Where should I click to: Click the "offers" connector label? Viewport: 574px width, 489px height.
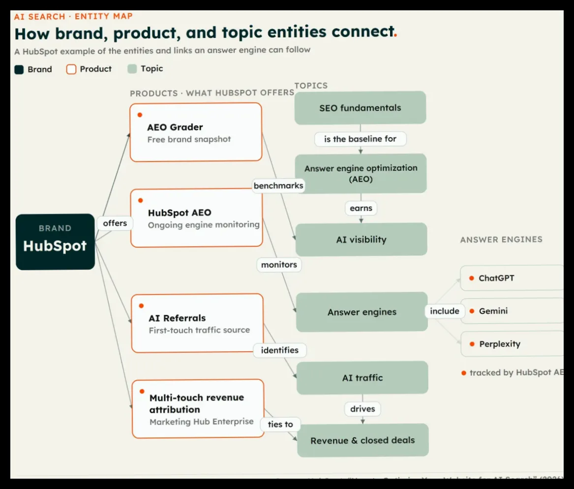(x=115, y=223)
